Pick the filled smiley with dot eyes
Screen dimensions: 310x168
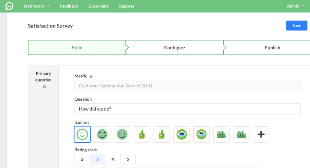click(x=122, y=134)
